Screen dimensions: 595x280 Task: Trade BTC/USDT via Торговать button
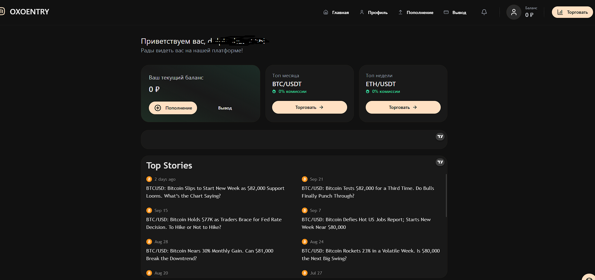pos(309,107)
